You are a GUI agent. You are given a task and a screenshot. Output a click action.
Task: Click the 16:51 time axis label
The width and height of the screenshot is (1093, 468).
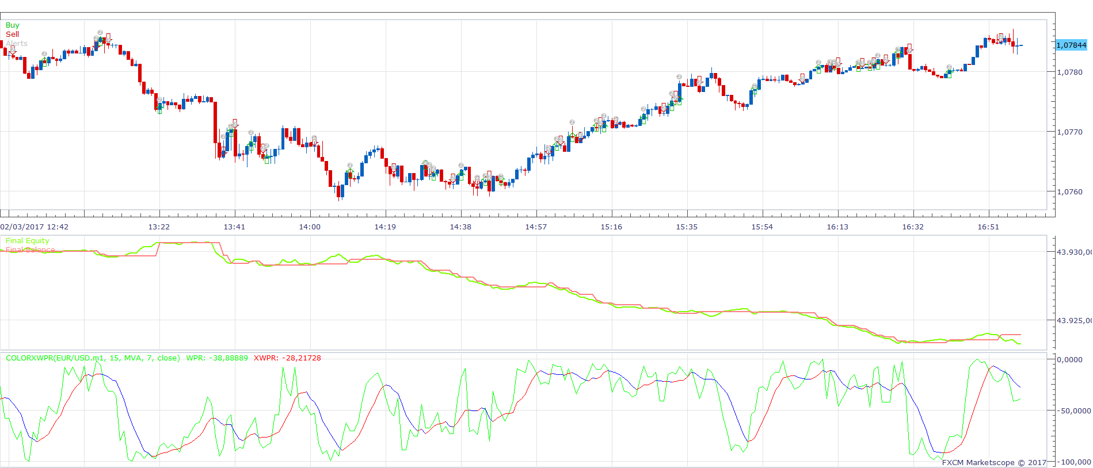(988, 227)
